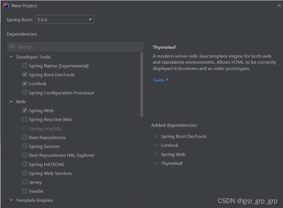Viewport: 283px width, 208px height.
Task: Select Spring Boot DevTools in added list
Action: 183,136
